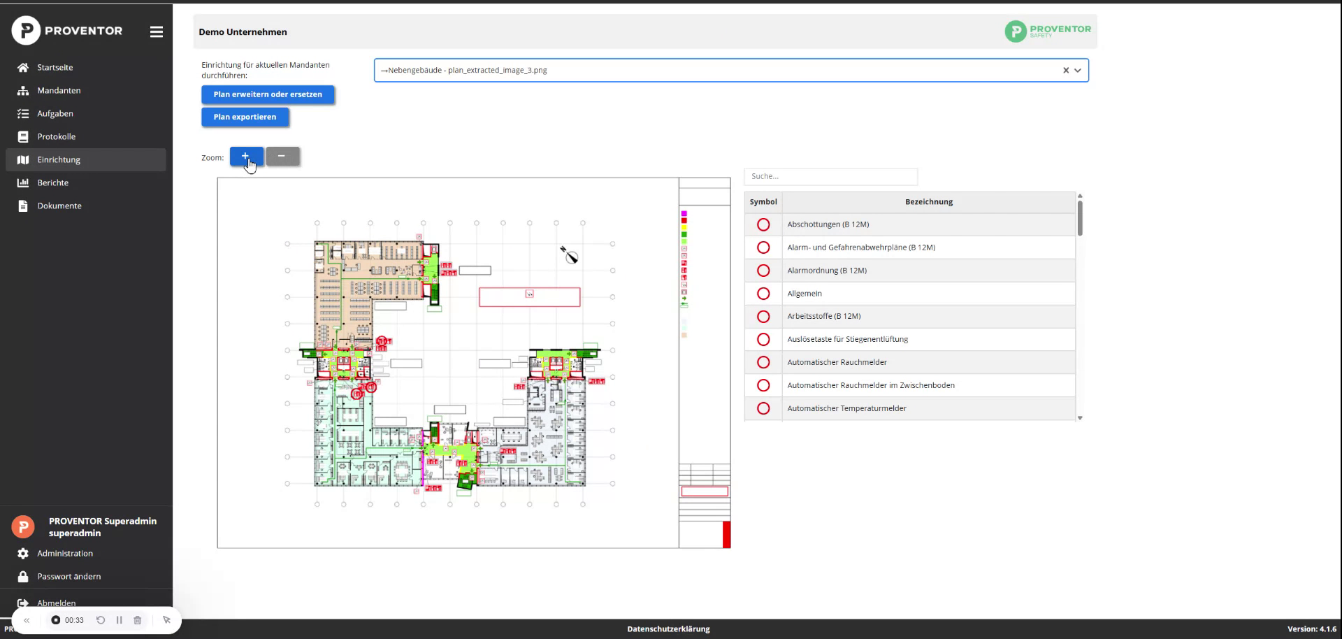Open Protokolle via its sidebar icon
The height and width of the screenshot is (639, 1342).
(x=23, y=136)
